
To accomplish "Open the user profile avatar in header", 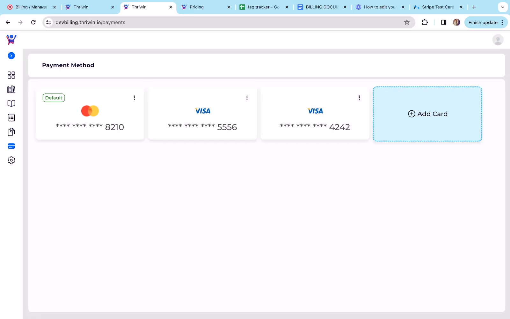I will pos(498,40).
